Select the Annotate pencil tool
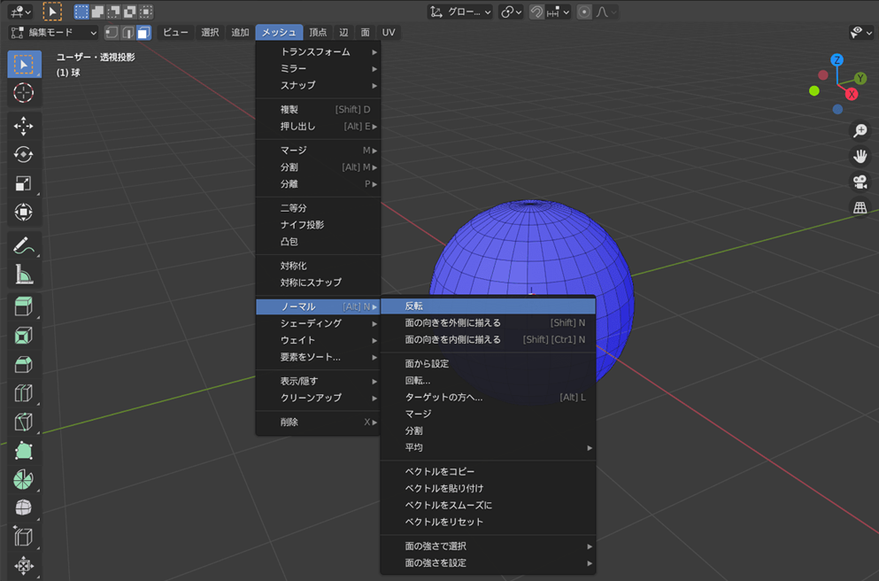Screen dimensions: 879x581 tap(24, 245)
